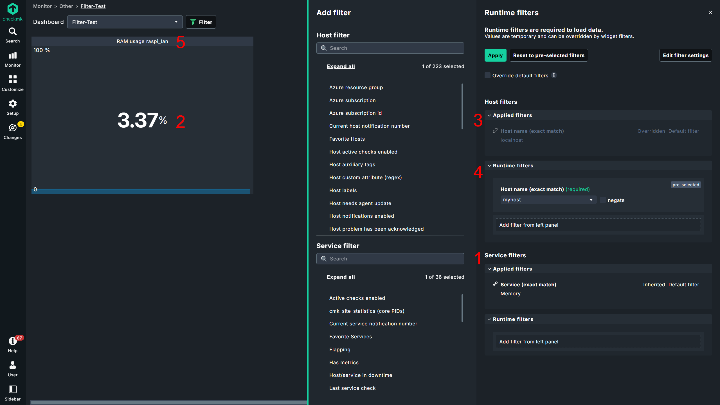Viewport: 720px width, 405px height.
Task: Click the info icon beside Override default filters
Action: 554,75
